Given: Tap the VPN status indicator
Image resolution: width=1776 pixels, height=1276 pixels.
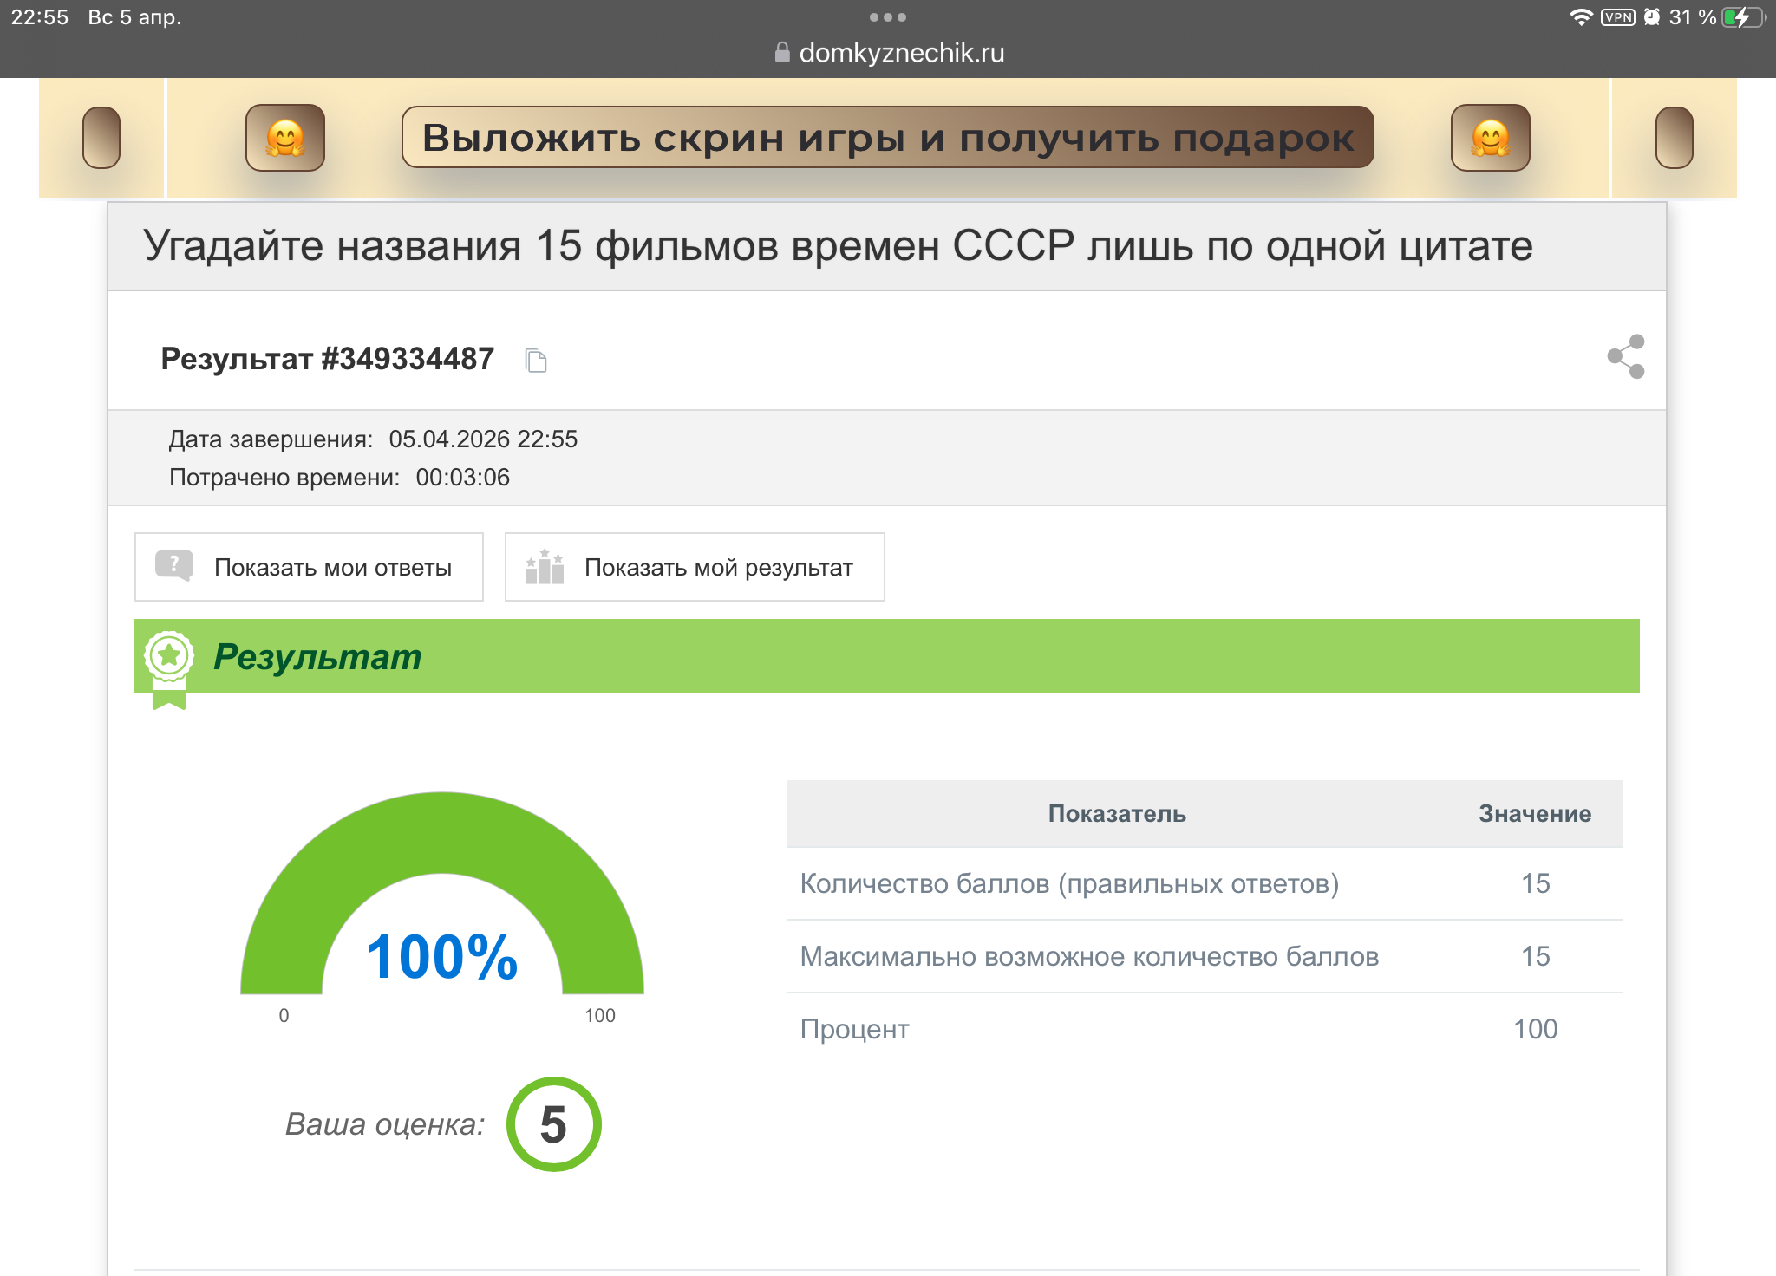Looking at the screenshot, I should (1617, 17).
